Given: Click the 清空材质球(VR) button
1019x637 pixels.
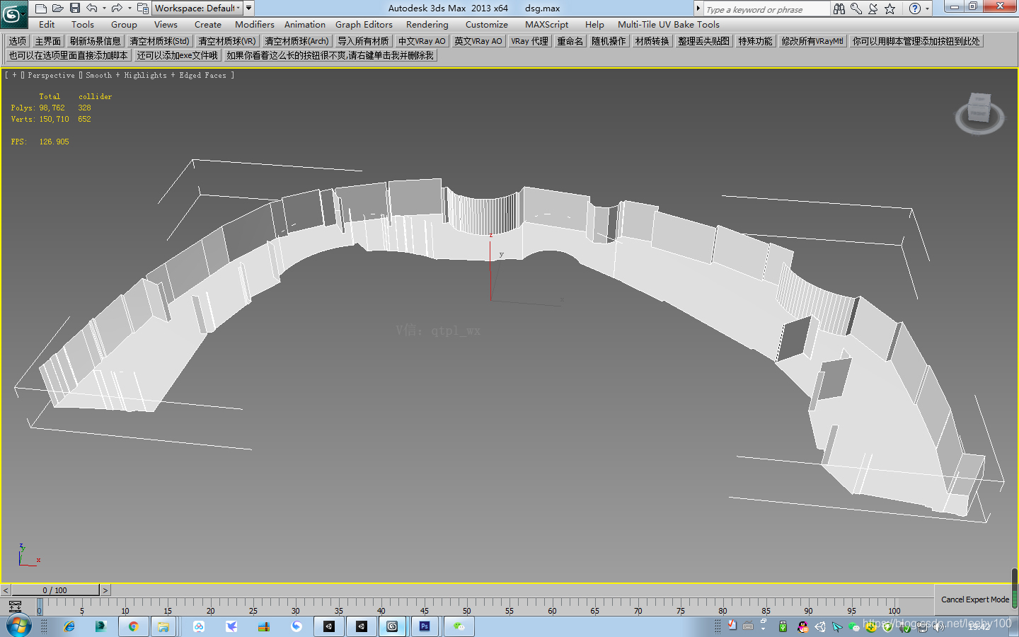Looking at the screenshot, I should pos(227,41).
